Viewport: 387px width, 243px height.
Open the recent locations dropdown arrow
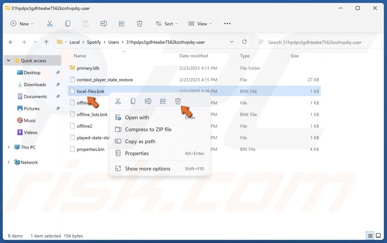[35, 42]
